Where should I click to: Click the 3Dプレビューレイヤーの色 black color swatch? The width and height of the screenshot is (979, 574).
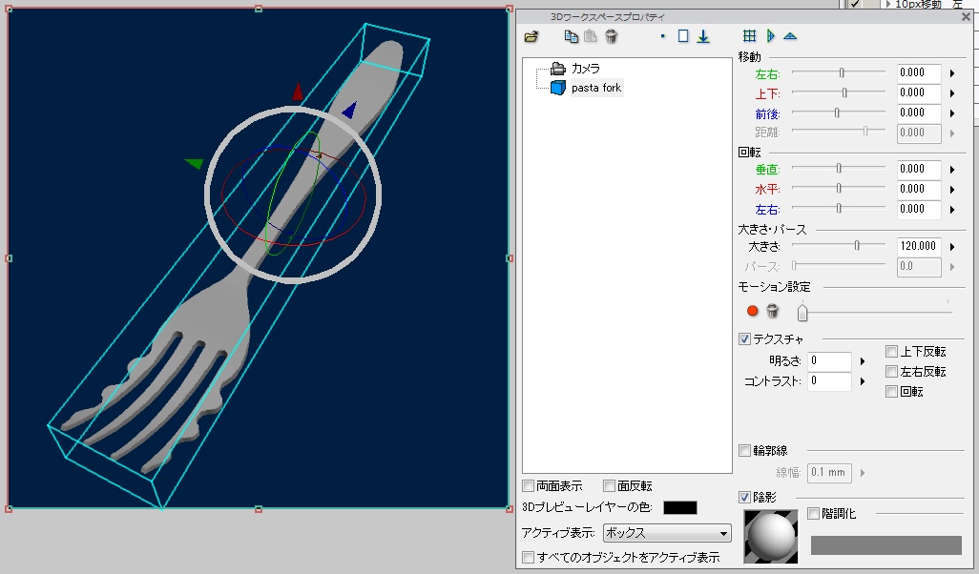tap(680, 508)
